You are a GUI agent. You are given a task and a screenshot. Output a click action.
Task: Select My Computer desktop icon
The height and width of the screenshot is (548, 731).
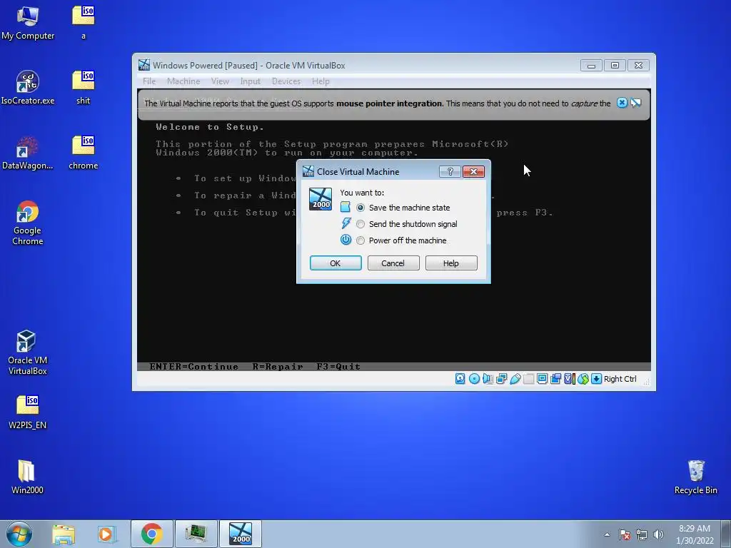tap(28, 24)
